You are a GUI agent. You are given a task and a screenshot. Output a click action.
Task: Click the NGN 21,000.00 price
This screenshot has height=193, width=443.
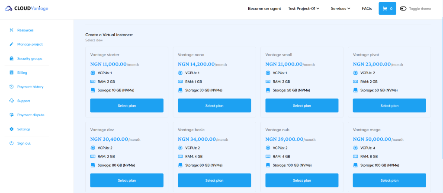[x=284, y=64]
